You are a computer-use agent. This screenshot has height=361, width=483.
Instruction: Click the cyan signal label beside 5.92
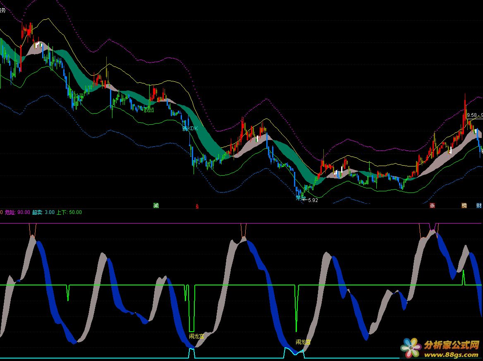click(x=301, y=198)
